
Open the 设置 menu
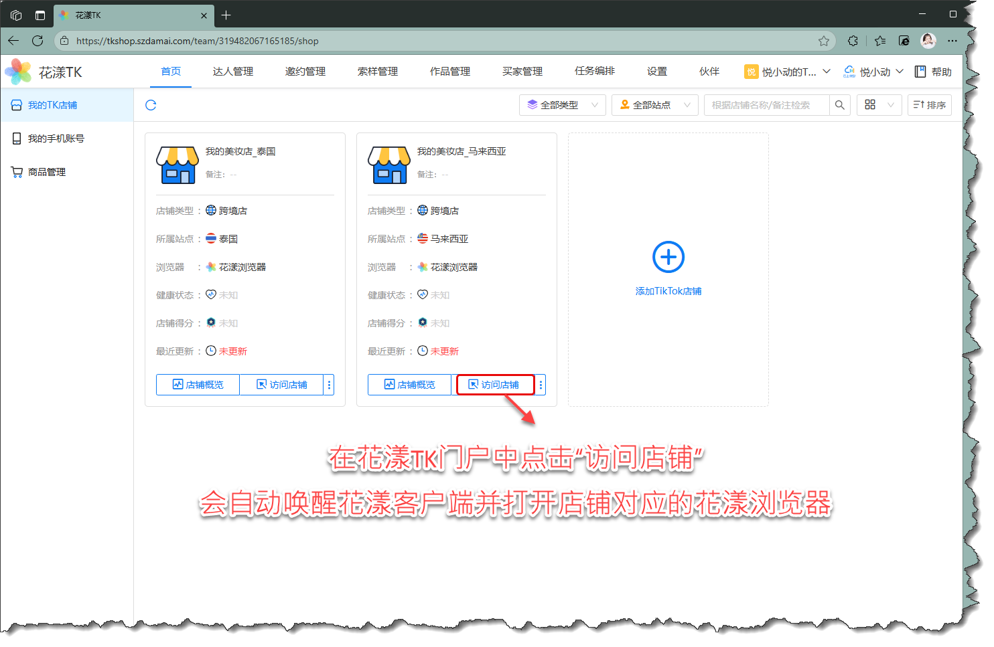(x=657, y=72)
